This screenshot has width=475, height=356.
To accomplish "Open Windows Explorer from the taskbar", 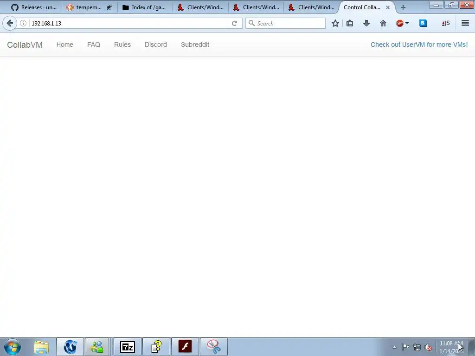I will point(41,347).
